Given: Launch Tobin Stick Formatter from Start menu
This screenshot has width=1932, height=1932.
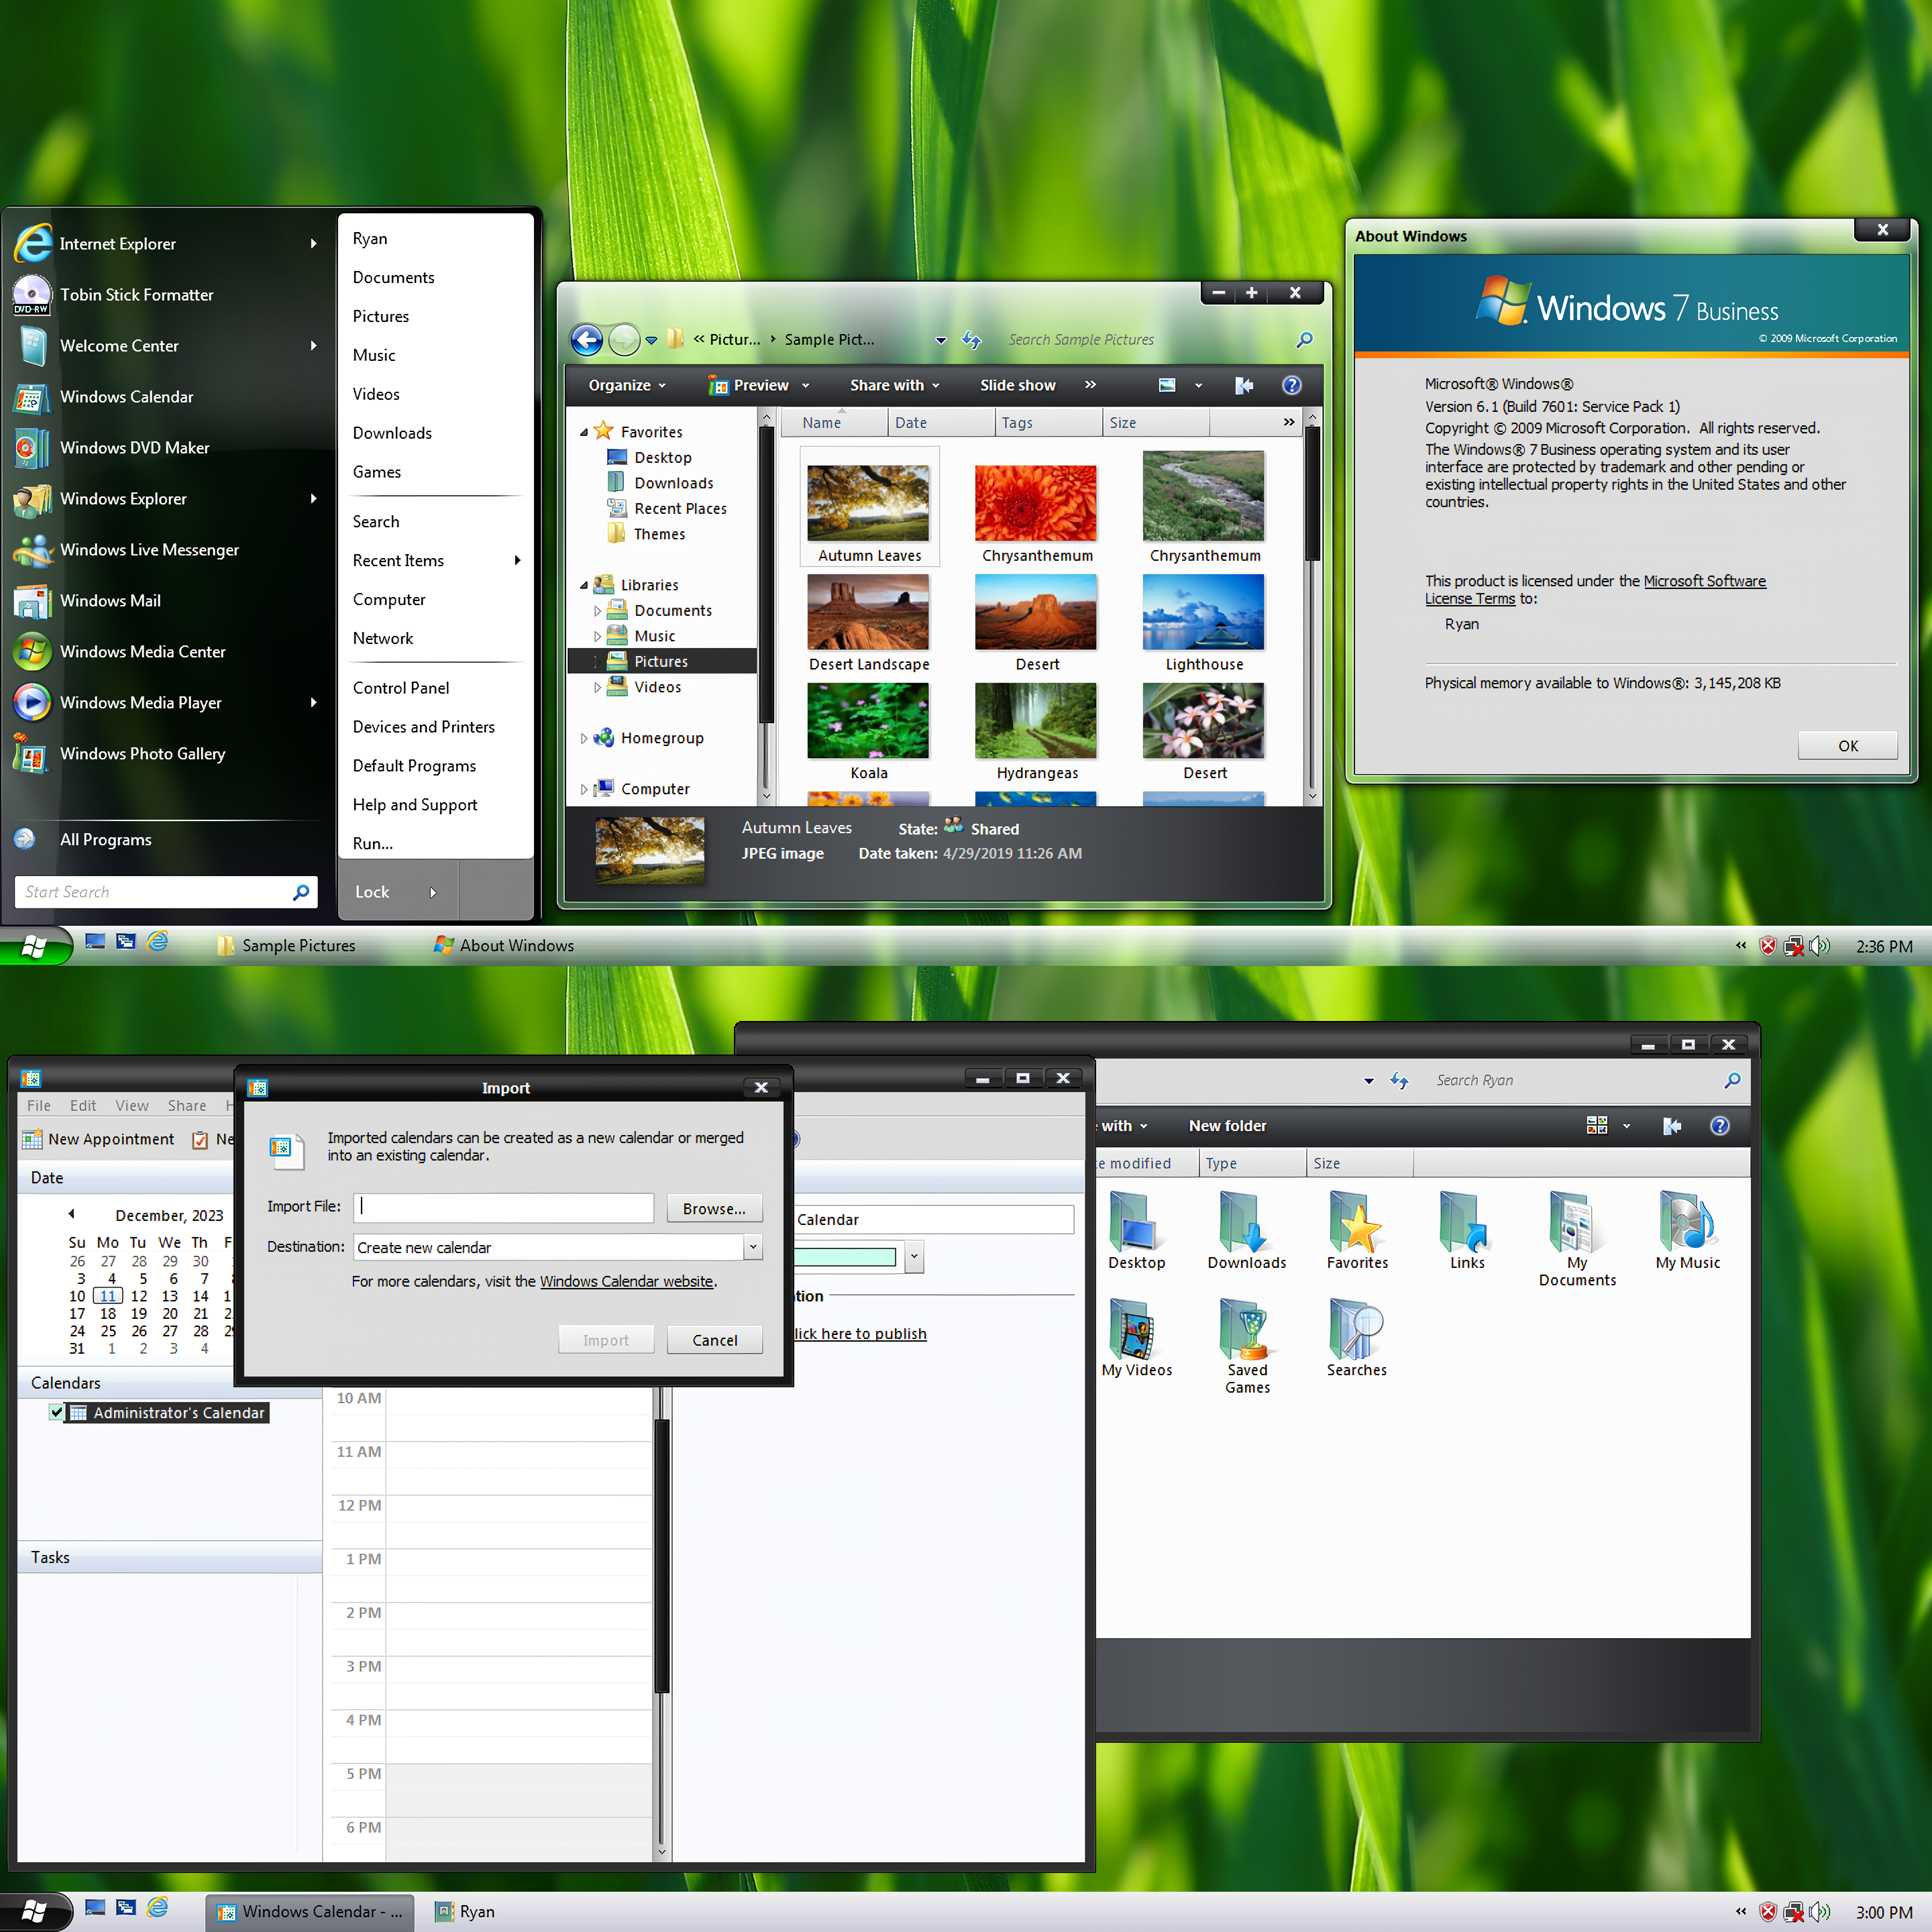Looking at the screenshot, I should tap(165, 295).
